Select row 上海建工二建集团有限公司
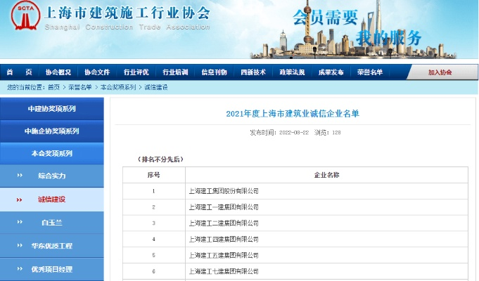Viewport: 479px width, 281px height. pos(295,223)
